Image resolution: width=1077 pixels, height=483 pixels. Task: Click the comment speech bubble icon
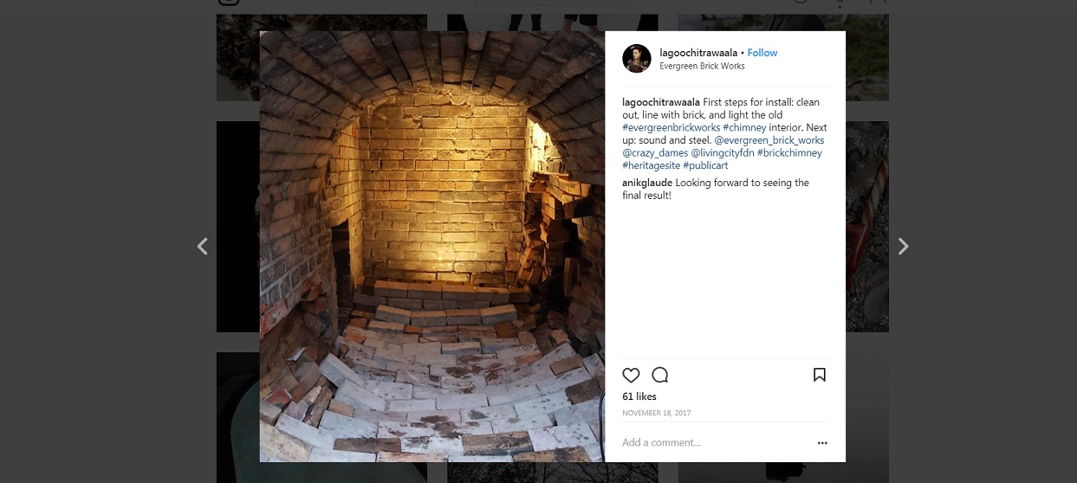click(x=660, y=375)
